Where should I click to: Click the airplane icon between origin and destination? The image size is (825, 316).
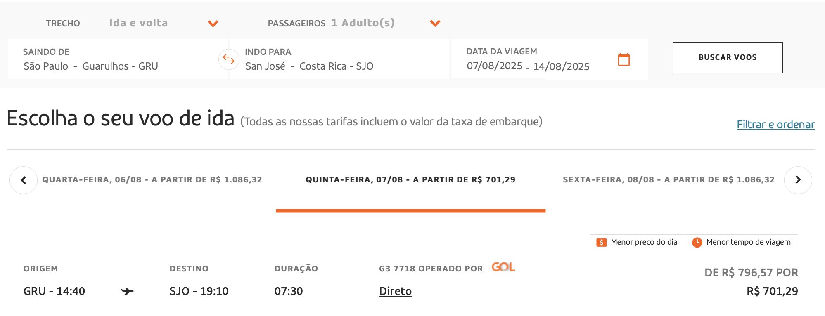pos(127,292)
